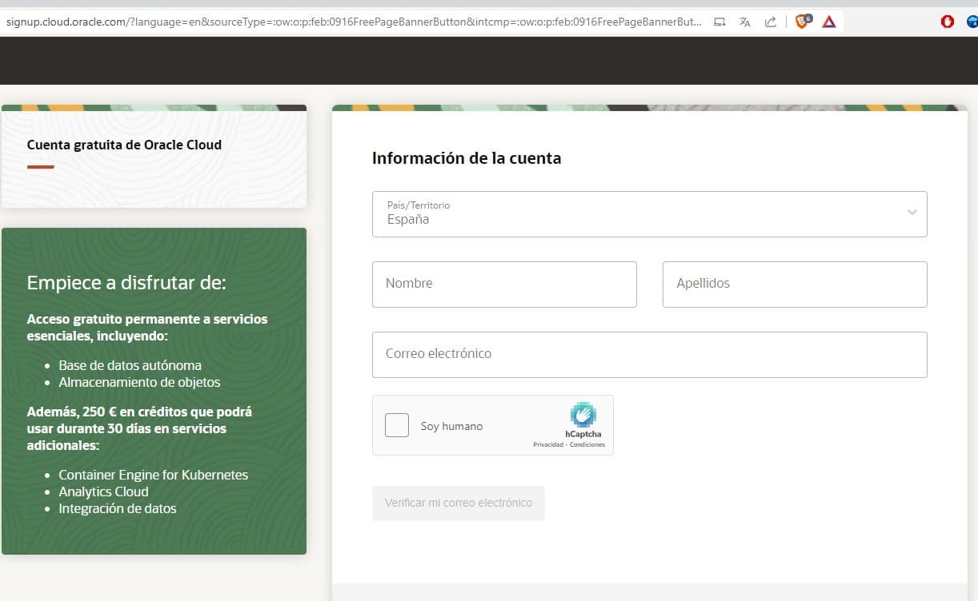Click Acceso gratuito permanente paragraph

tap(147, 327)
